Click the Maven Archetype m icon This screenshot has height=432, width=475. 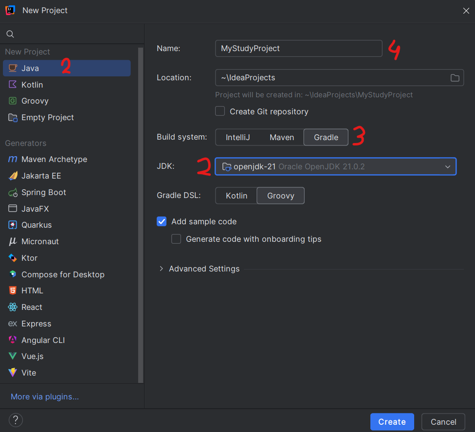(x=13, y=159)
